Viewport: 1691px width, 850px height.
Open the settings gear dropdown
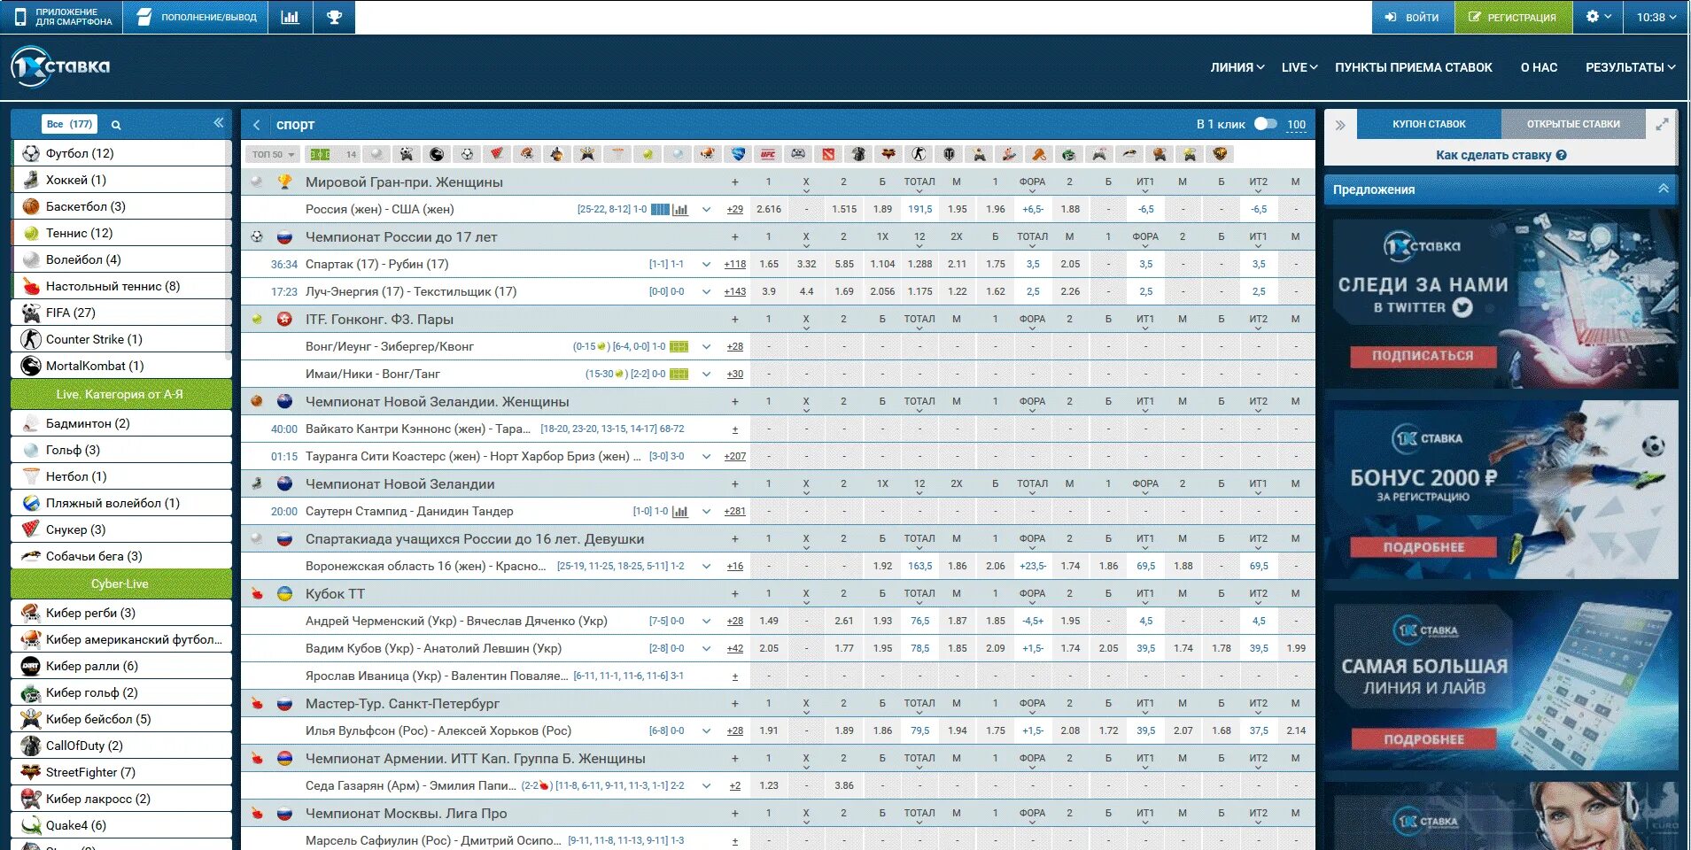1598,17
